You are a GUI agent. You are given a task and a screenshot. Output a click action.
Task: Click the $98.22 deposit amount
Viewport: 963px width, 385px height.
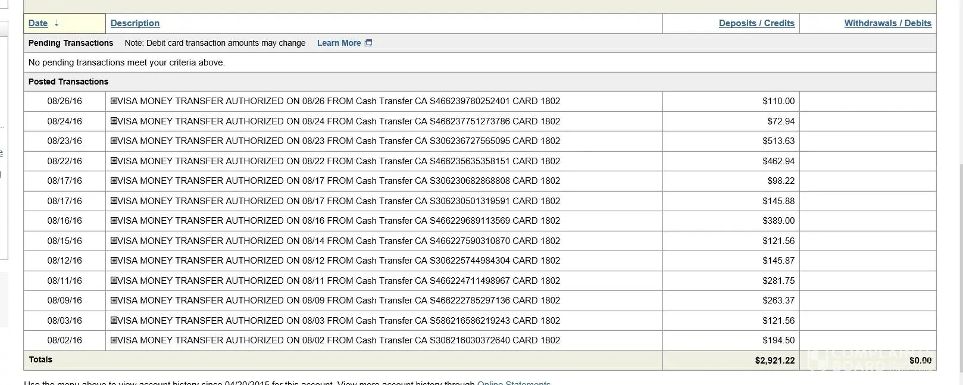(781, 181)
